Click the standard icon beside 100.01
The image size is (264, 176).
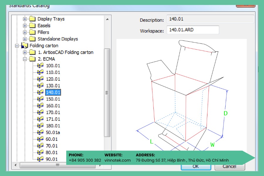[x=40, y=65]
